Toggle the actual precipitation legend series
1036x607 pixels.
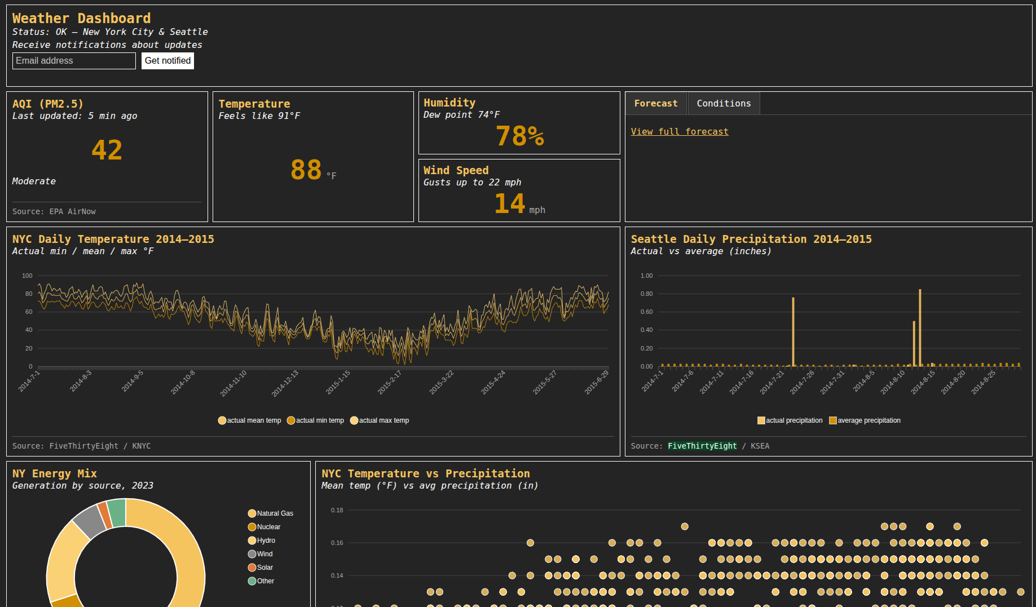(790, 420)
